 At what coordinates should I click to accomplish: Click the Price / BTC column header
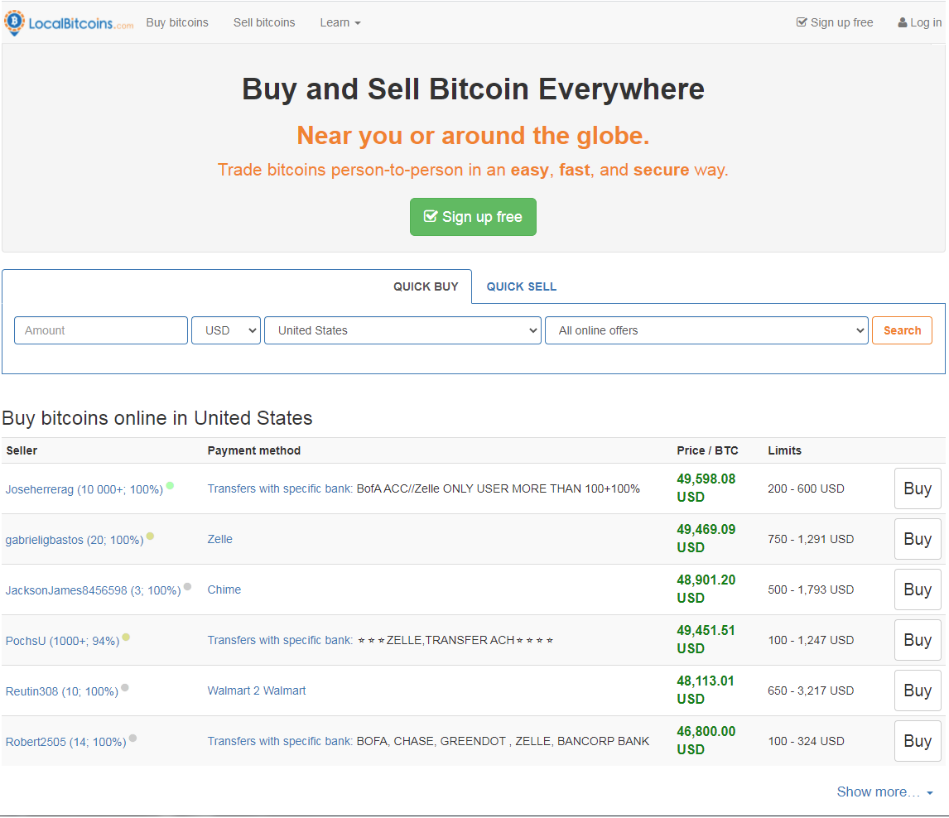coord(707,450)
